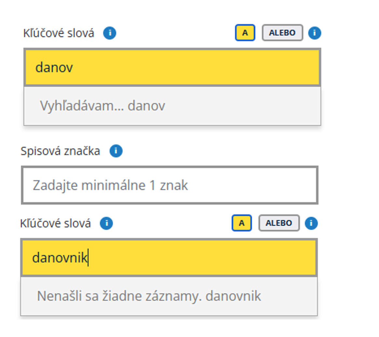Select A mode for second keyword field
379x337 pixels.
pos(241,223)
